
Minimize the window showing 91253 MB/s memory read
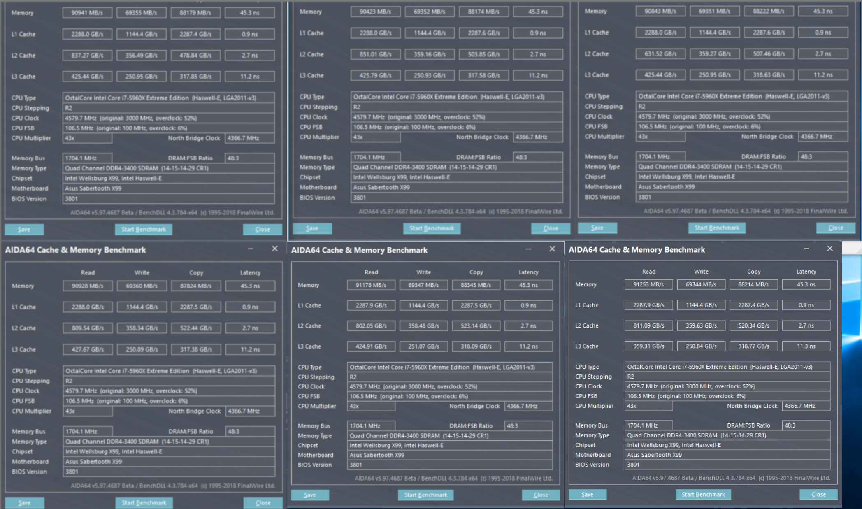pos(806,249)
